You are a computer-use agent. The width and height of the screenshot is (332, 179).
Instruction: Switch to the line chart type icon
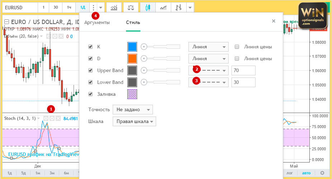(x=163, y=7)
